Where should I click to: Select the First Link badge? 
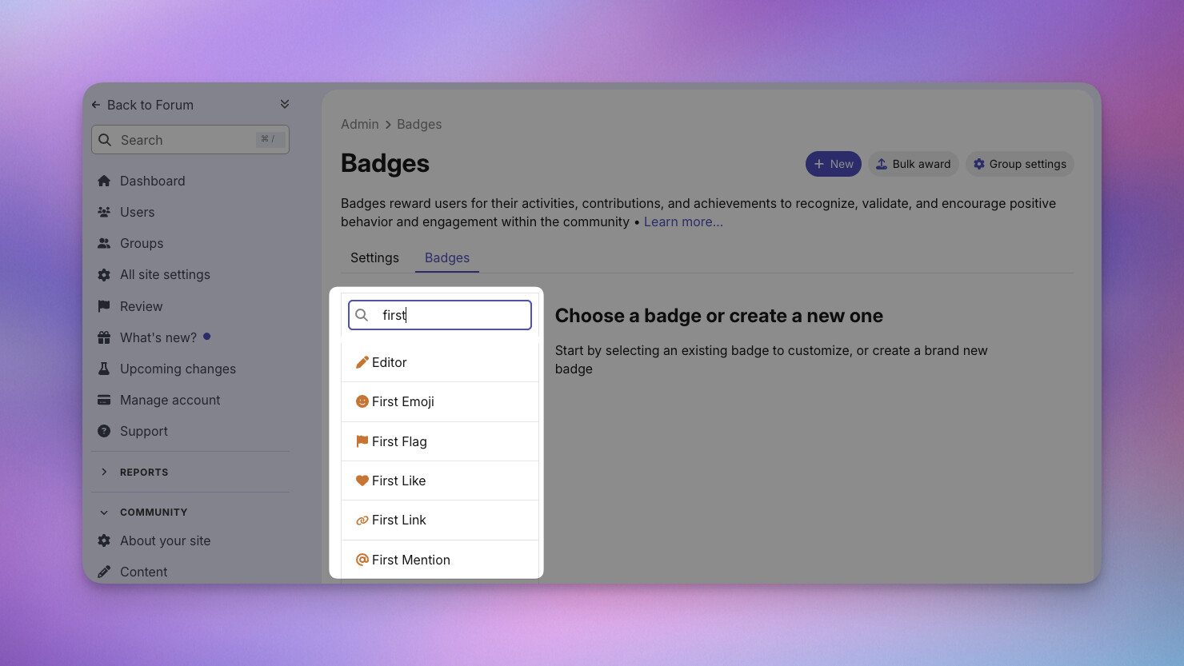tap(440, 520)
